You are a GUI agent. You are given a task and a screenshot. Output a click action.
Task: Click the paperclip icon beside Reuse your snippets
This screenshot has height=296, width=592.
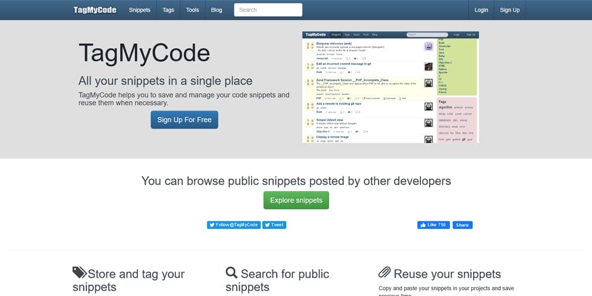[x=384, y=272]
